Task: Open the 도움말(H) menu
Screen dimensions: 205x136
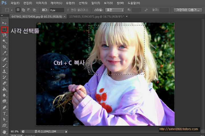Action: tap(134, 3)
